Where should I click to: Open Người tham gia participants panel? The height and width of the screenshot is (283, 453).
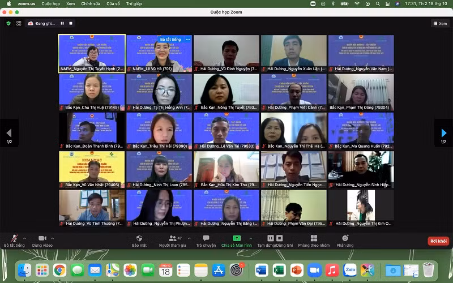(172, 239)
